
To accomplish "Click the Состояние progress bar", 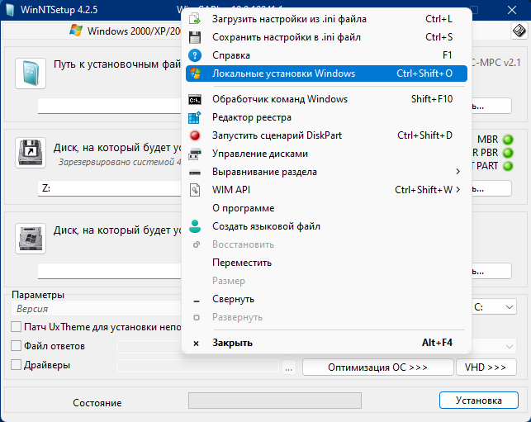I will tap(275, 401).
